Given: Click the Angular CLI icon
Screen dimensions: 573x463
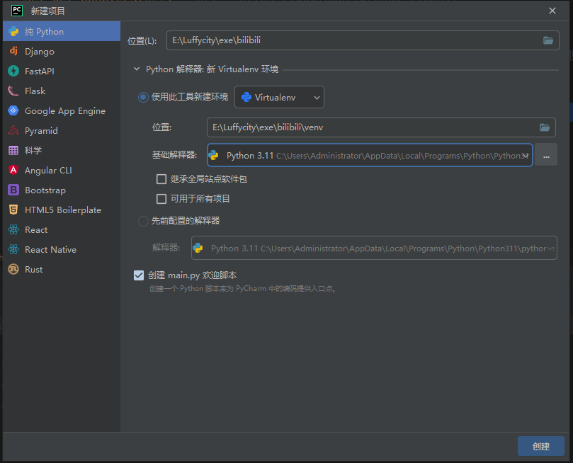Looking at the screenshot, I should pos(13,170).
